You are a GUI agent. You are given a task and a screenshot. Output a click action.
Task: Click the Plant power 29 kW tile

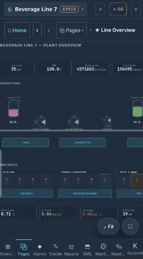132,213
